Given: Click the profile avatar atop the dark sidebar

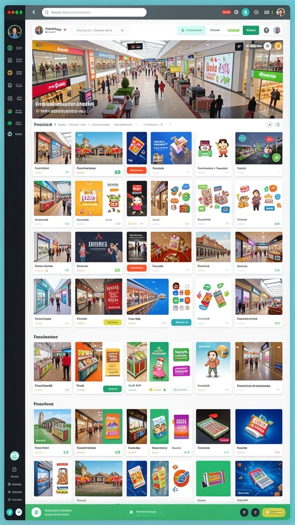Looking at the screenshot, I should (15, 32).
